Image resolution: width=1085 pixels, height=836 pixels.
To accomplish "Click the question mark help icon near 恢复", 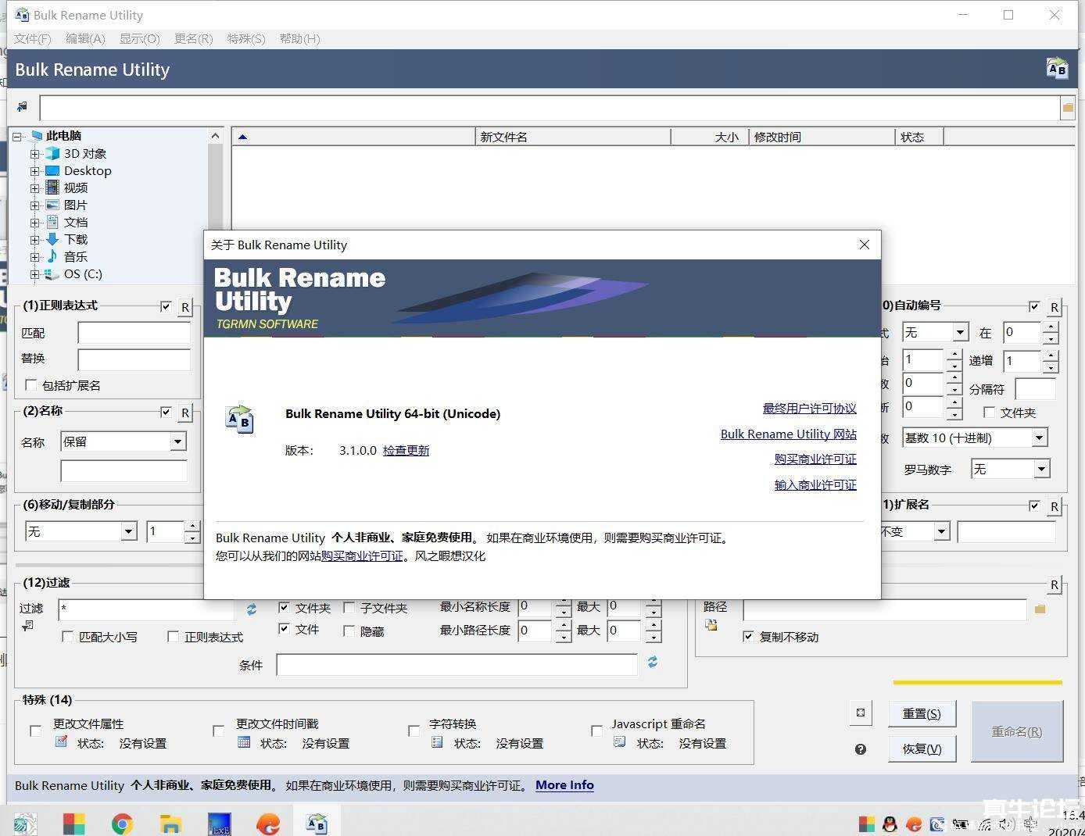I will 861,749.
